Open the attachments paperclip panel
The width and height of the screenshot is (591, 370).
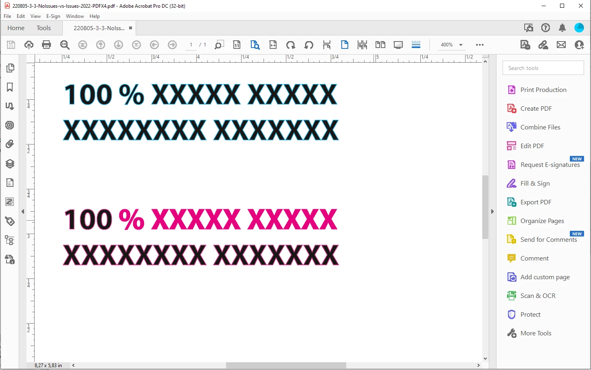(10, 144)
